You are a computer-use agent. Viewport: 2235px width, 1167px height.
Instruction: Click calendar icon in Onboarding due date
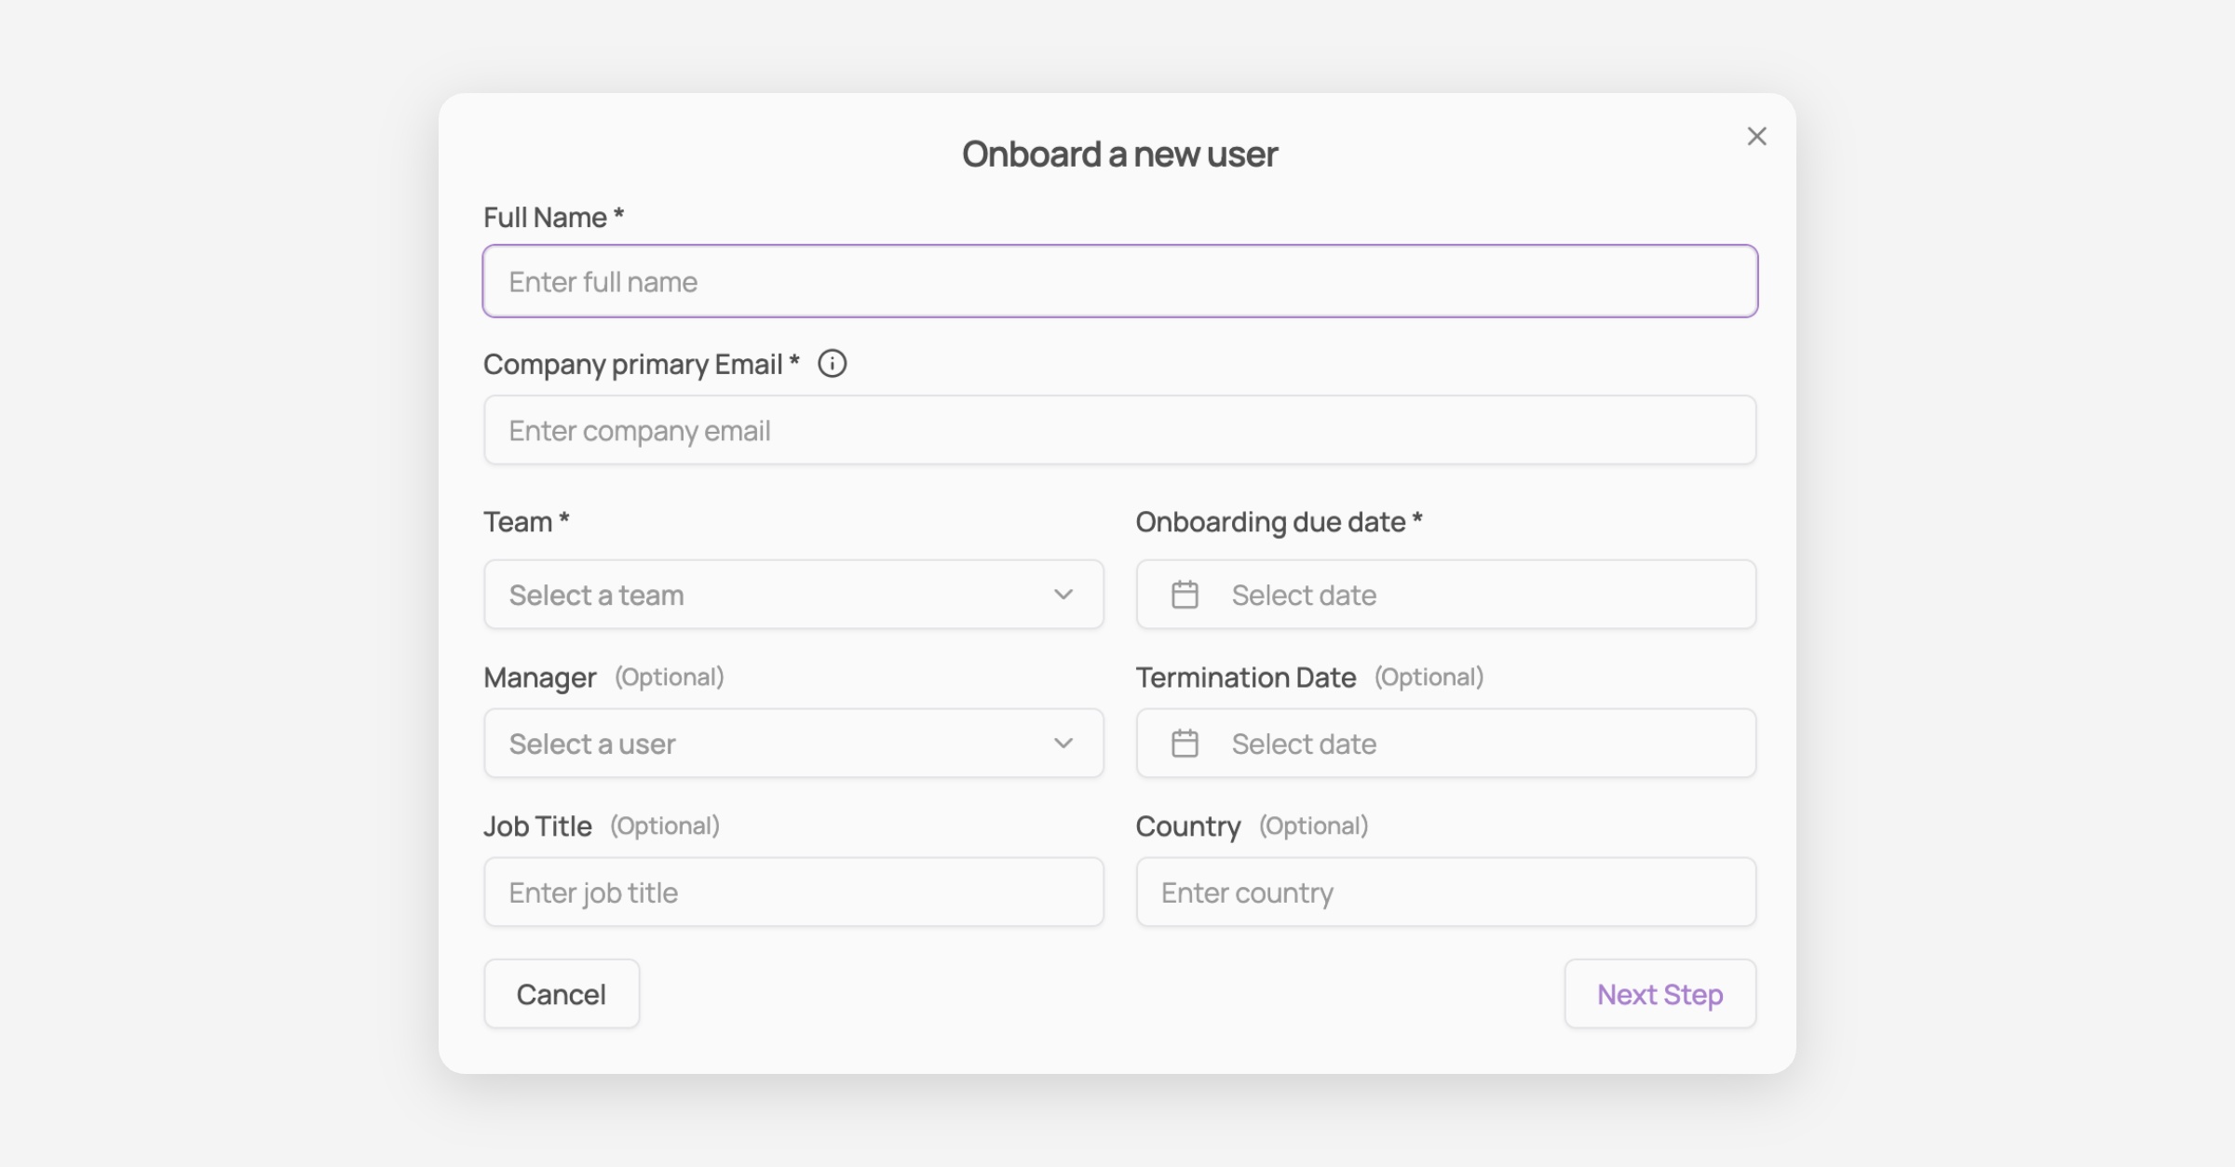[1185, 595]
